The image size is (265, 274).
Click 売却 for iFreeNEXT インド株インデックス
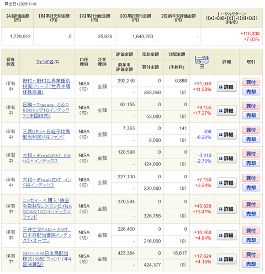(251, 188)
